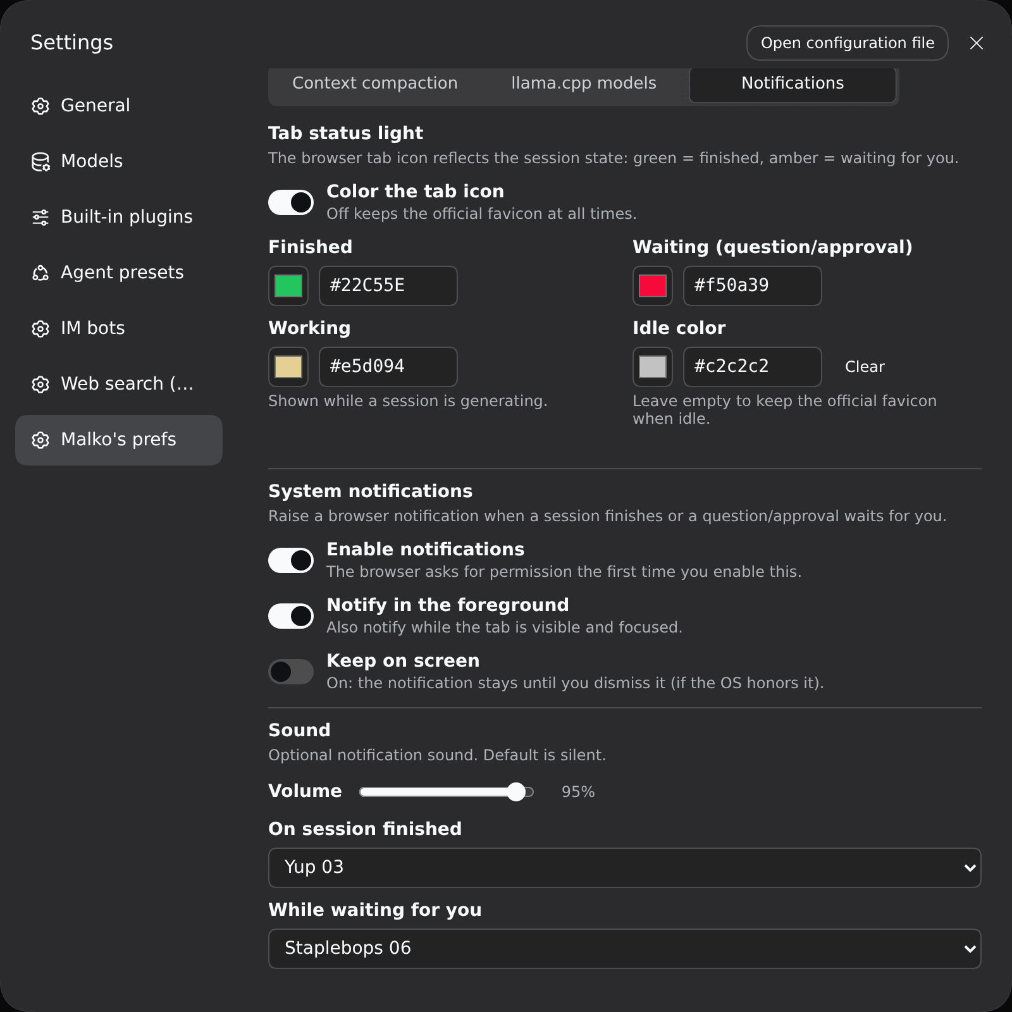Click the 95% volume value
This screenshot has width=1012, height=1012.
[578, 792]
